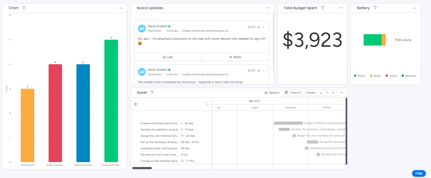431x178 pixels.
Task: Click Aaron Drapkin's avatar on first update
Action: click(x=142, y=28)
